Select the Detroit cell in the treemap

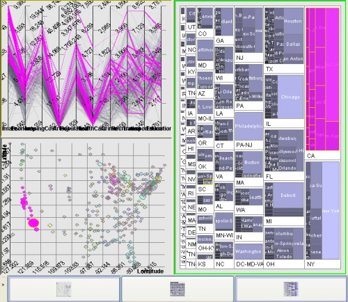click(x=288, y=196)
